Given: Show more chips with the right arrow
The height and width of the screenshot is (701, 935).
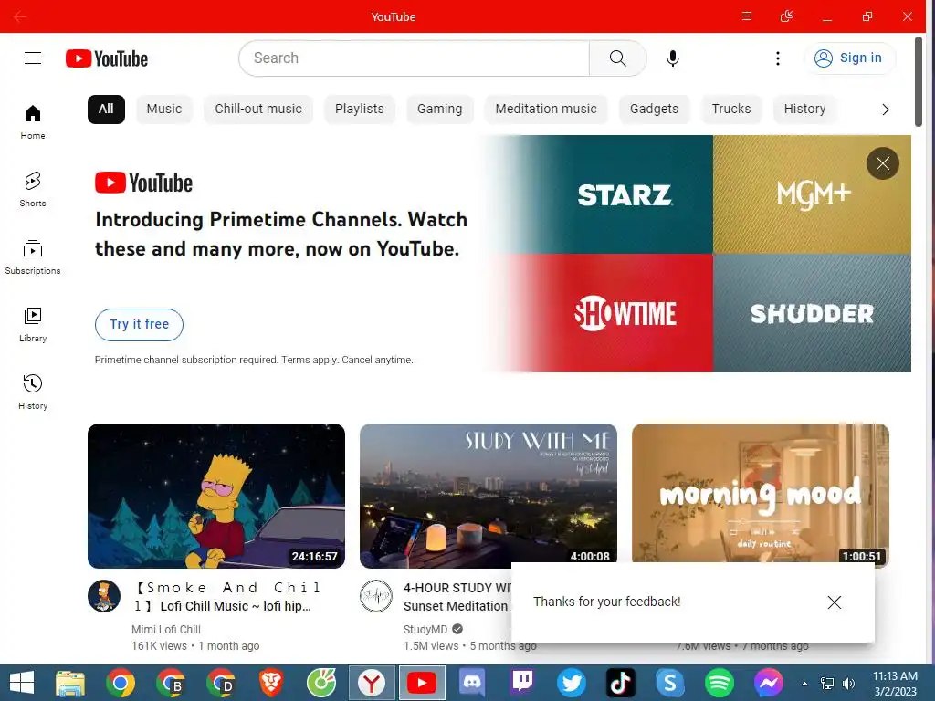Looking at the screenshot, I should click(886, 110).
